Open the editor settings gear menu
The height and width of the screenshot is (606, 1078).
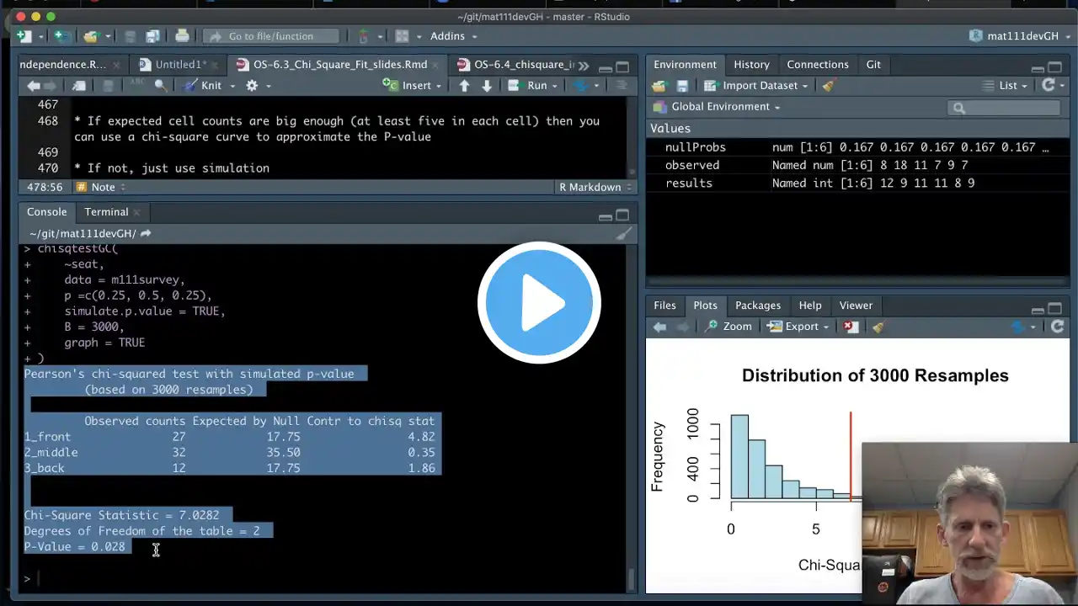coord(252,85)
